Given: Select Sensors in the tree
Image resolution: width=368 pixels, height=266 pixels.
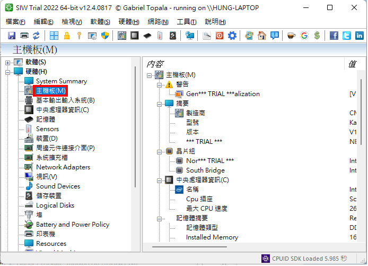Looking at the screenshot, I should point(47,129).
